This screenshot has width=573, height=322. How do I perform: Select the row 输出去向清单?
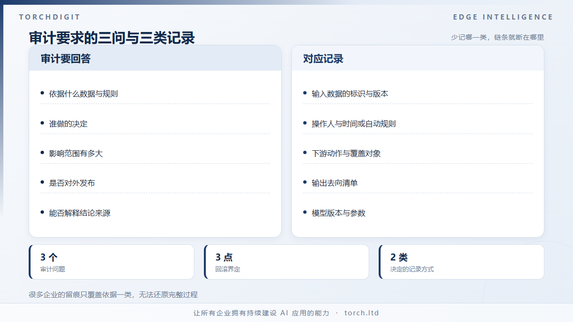(x=418, y=183)
